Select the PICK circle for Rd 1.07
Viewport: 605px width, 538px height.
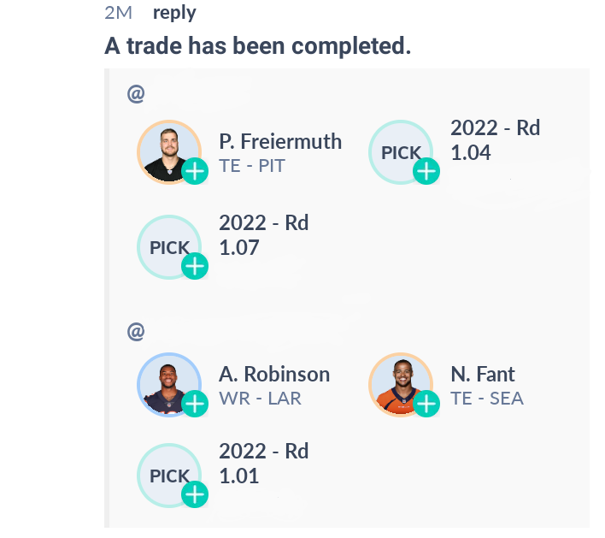(x=169, y=247)
